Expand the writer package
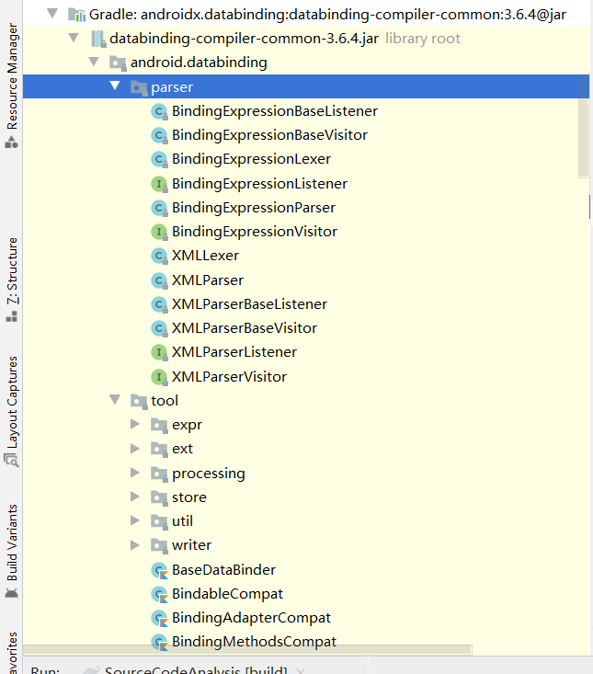Screen dimensions: 593x674 (x=135, y=545)
